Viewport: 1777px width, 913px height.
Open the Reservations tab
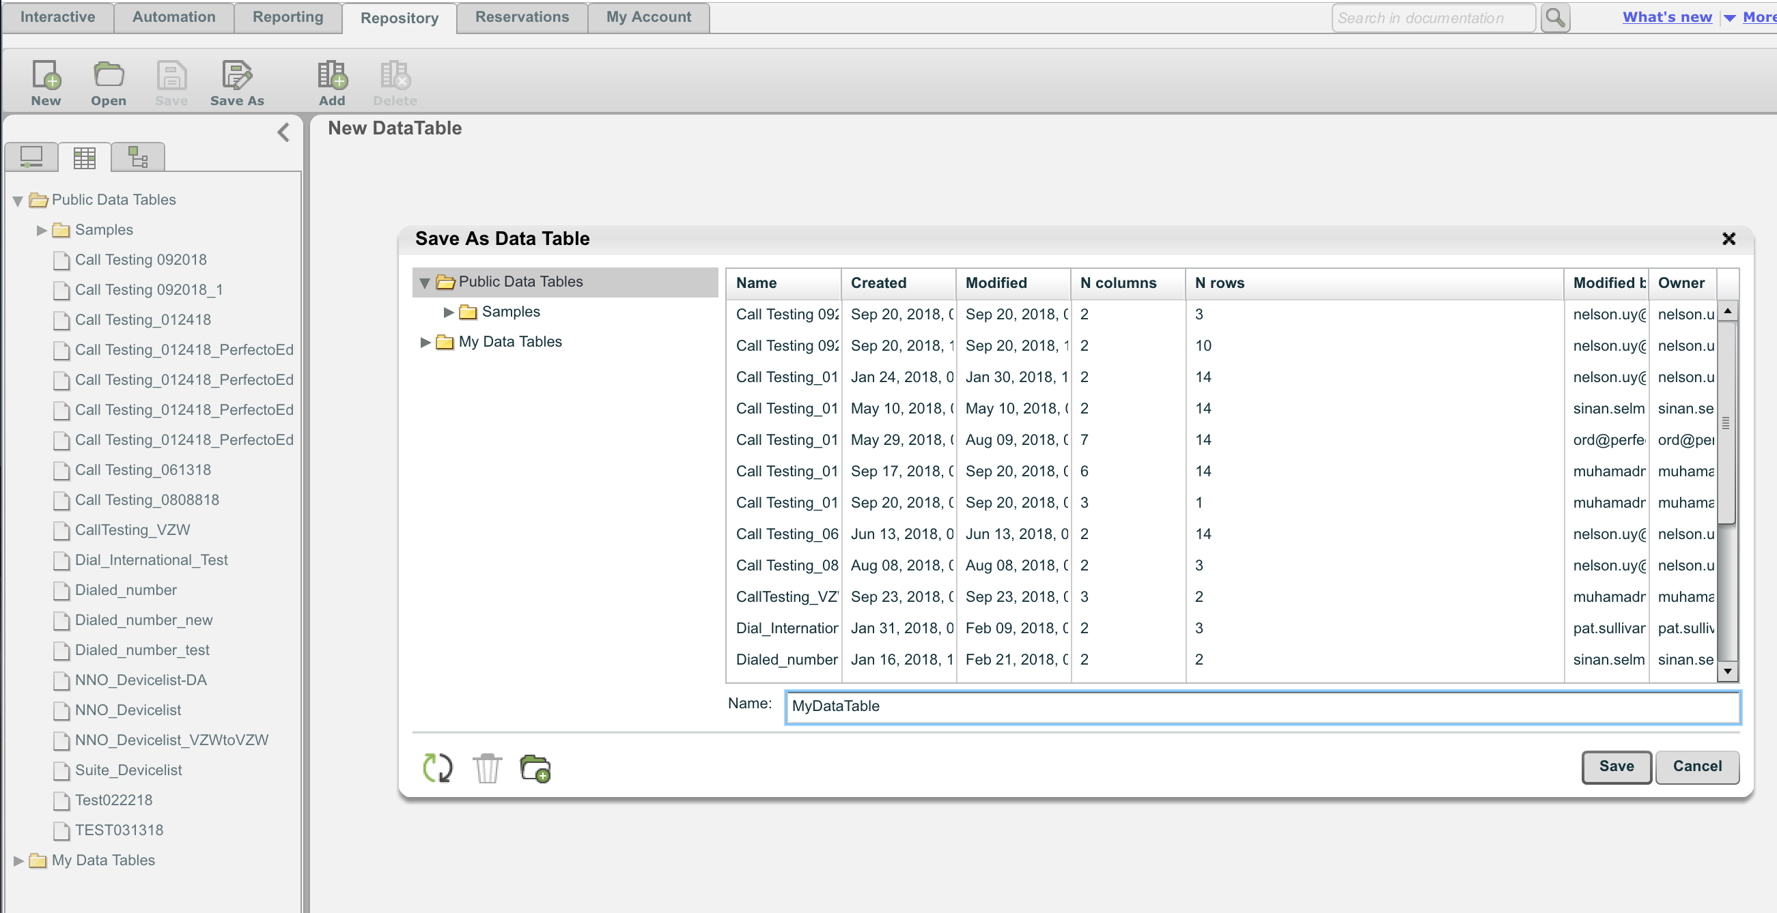click(522, 17)
